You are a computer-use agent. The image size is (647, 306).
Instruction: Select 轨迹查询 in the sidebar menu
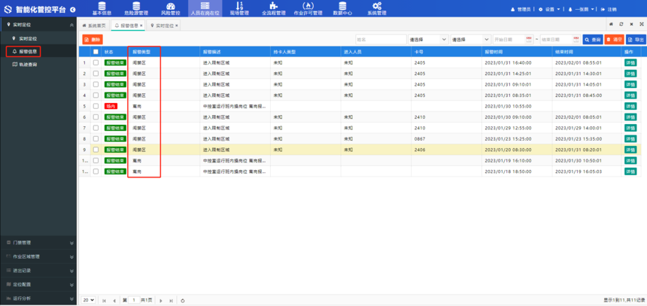(x=28, y=65)
